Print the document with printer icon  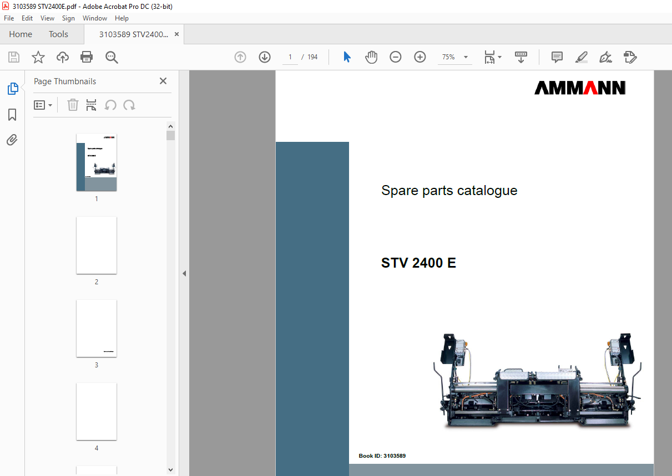click(x=87, y=57)
